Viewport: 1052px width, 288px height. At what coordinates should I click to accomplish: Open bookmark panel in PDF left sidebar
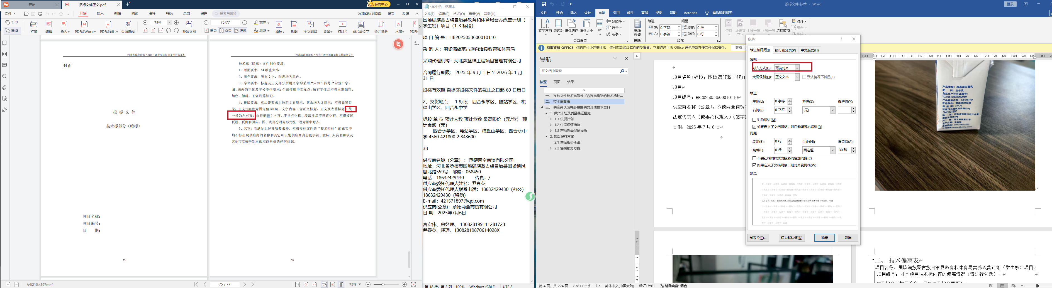[x=4, y=43]
